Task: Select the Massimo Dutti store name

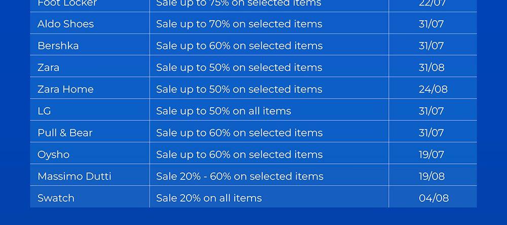Action: click(74, 176)
